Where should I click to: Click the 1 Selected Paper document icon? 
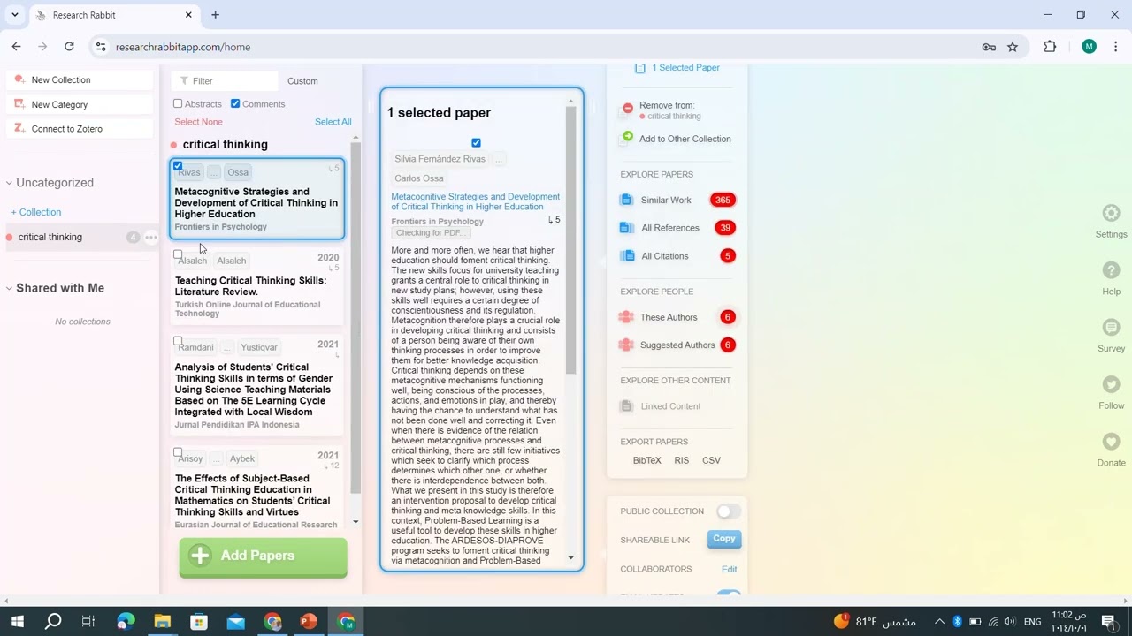pos(640,68)
